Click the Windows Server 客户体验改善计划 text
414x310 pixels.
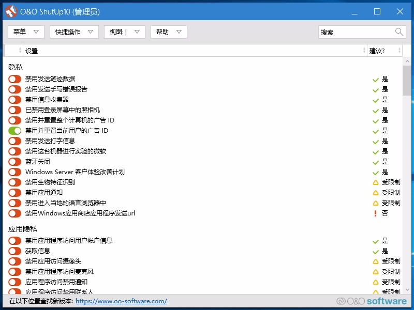pyautogui.click(x=75, y=172)
